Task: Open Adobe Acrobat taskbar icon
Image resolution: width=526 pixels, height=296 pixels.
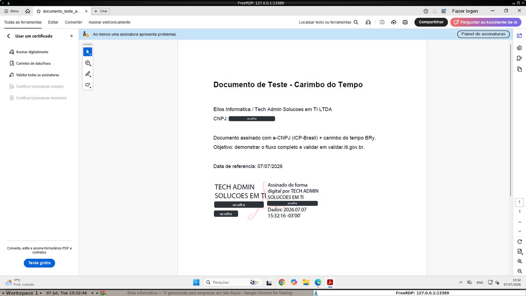Action: (x=330, y=282)
